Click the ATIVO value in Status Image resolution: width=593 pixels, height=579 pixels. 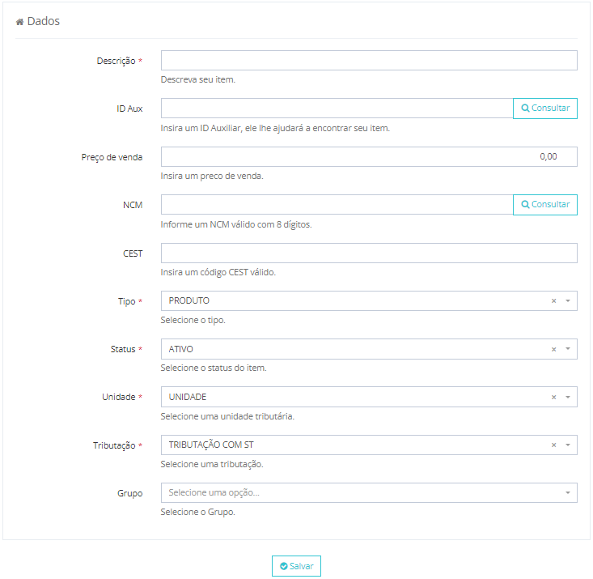181,350
